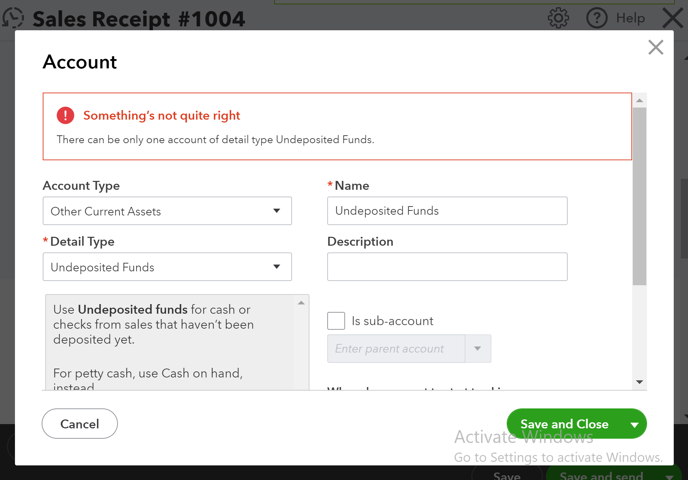
Task: Click the Help question mark icon
Action: click(x=597, y=18)
